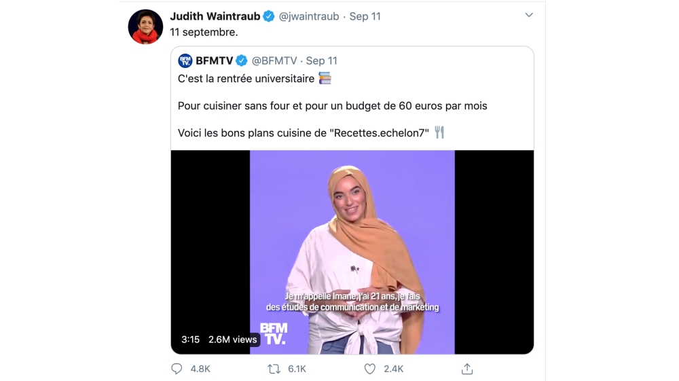The height and width of the screenshot is (381, 679).
Task: Open the quoted tweet's Sep 11 date
Action: tap(322, 60)
